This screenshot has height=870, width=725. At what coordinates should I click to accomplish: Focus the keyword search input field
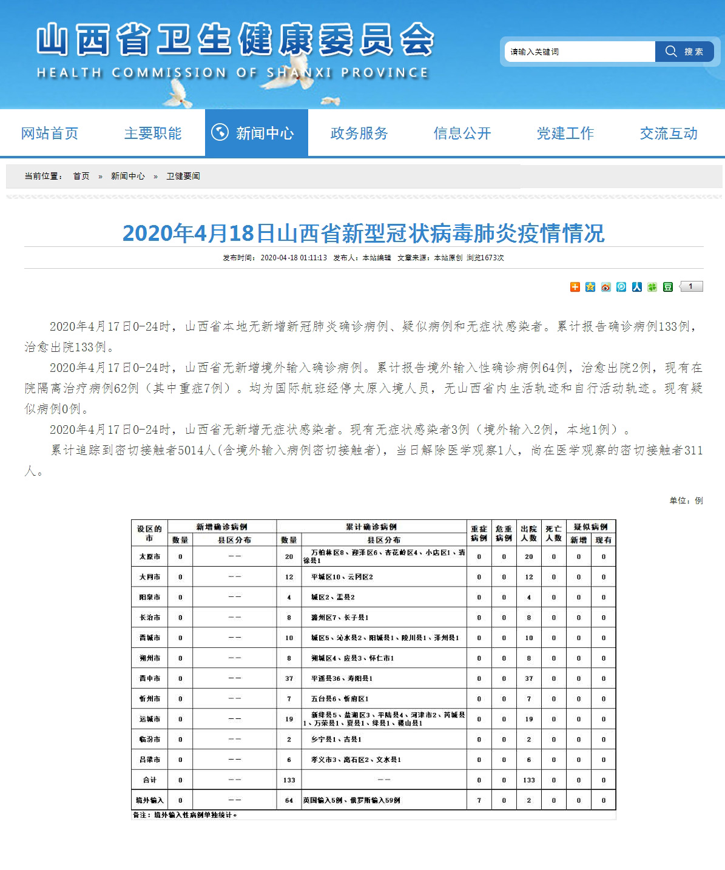tap(580, 52)
